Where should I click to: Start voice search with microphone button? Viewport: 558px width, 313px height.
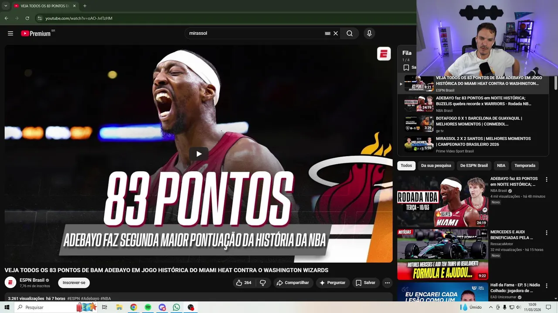point(369,33)
